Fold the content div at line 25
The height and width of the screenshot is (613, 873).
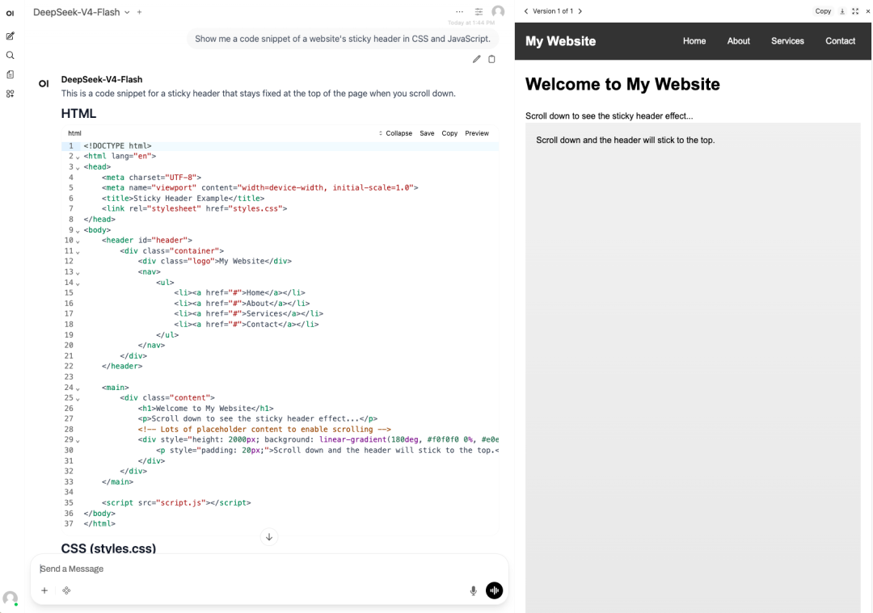tap(78, 399)
